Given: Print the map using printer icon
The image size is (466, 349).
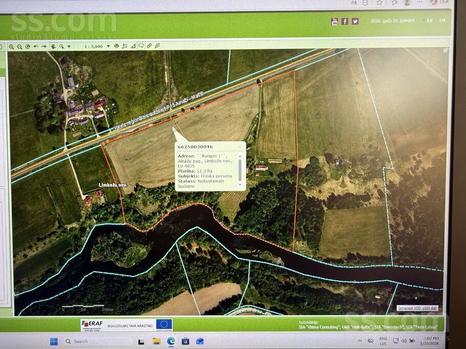Looking at the screenshot, I should (x=117, y=46).
